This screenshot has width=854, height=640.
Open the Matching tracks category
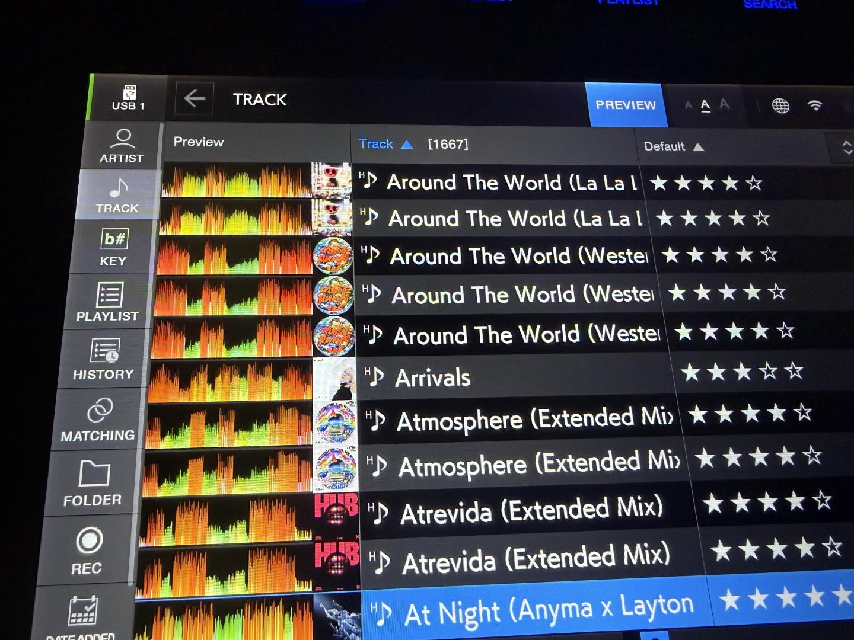point(99,420)
